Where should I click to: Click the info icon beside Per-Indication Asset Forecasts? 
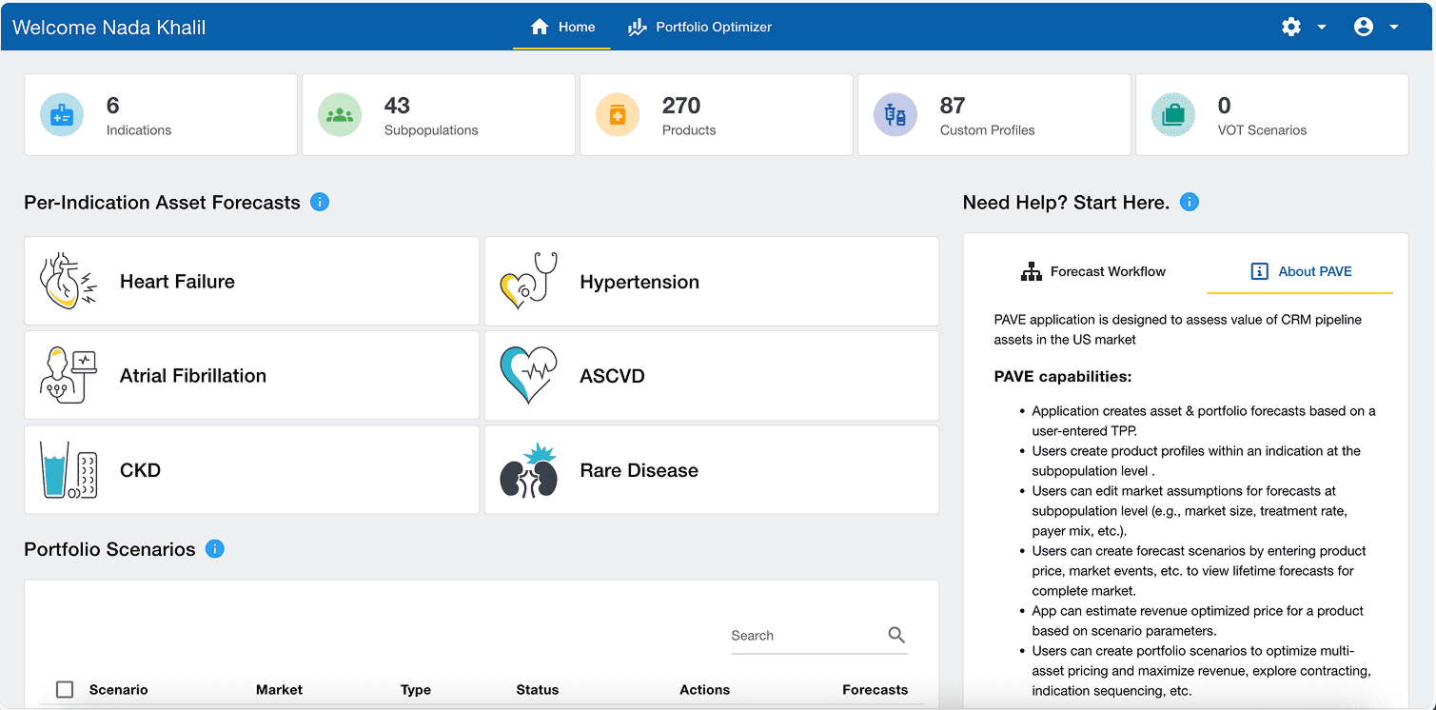pyautogui.click(x=320, y=202)
